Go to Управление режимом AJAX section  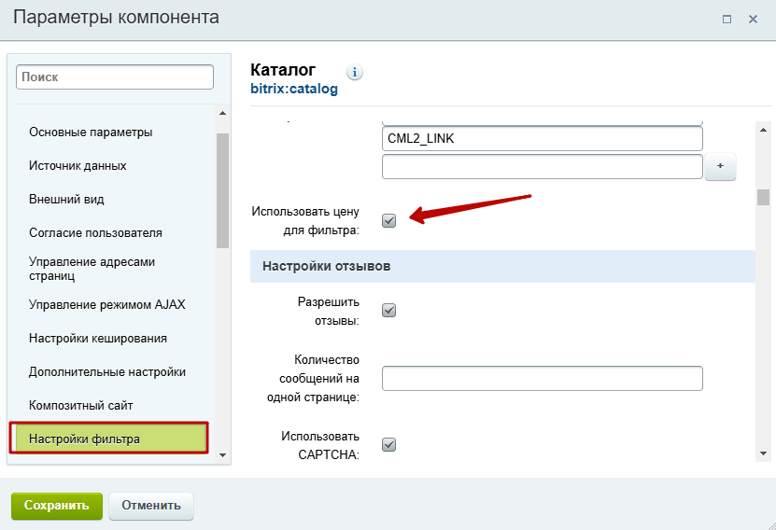coord(106,304)
